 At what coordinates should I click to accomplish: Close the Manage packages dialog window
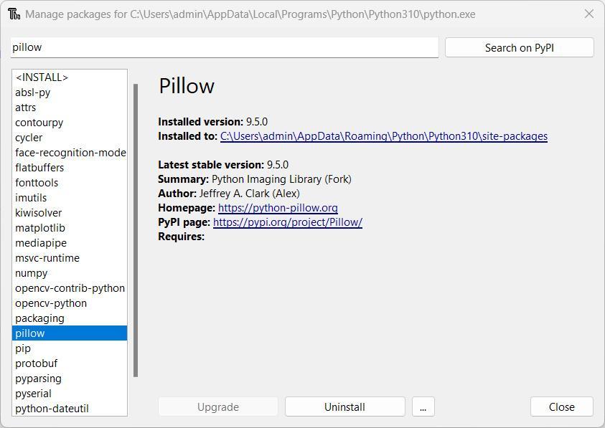588,14
